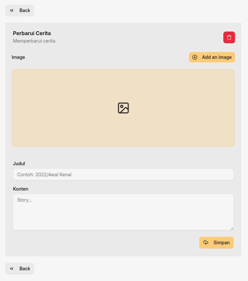Click the cloud upload icon beside Simpan
The width and height of the screenshot is (248, 281).
[206, 243]
